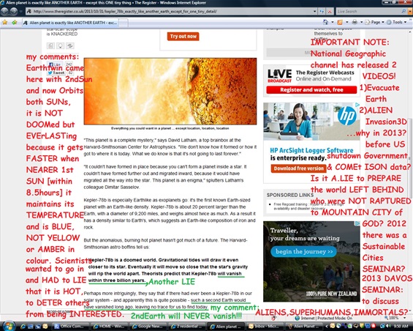
Task: Click the Twitter Tweet button
Action: tap(56, 72)
